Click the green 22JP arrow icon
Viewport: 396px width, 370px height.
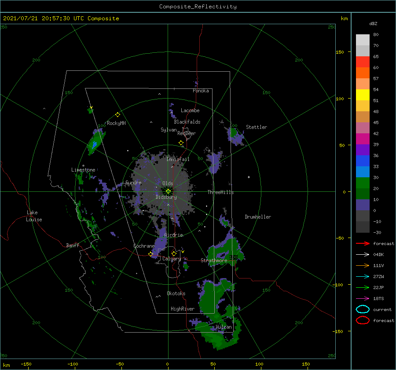tap(363, 287)
